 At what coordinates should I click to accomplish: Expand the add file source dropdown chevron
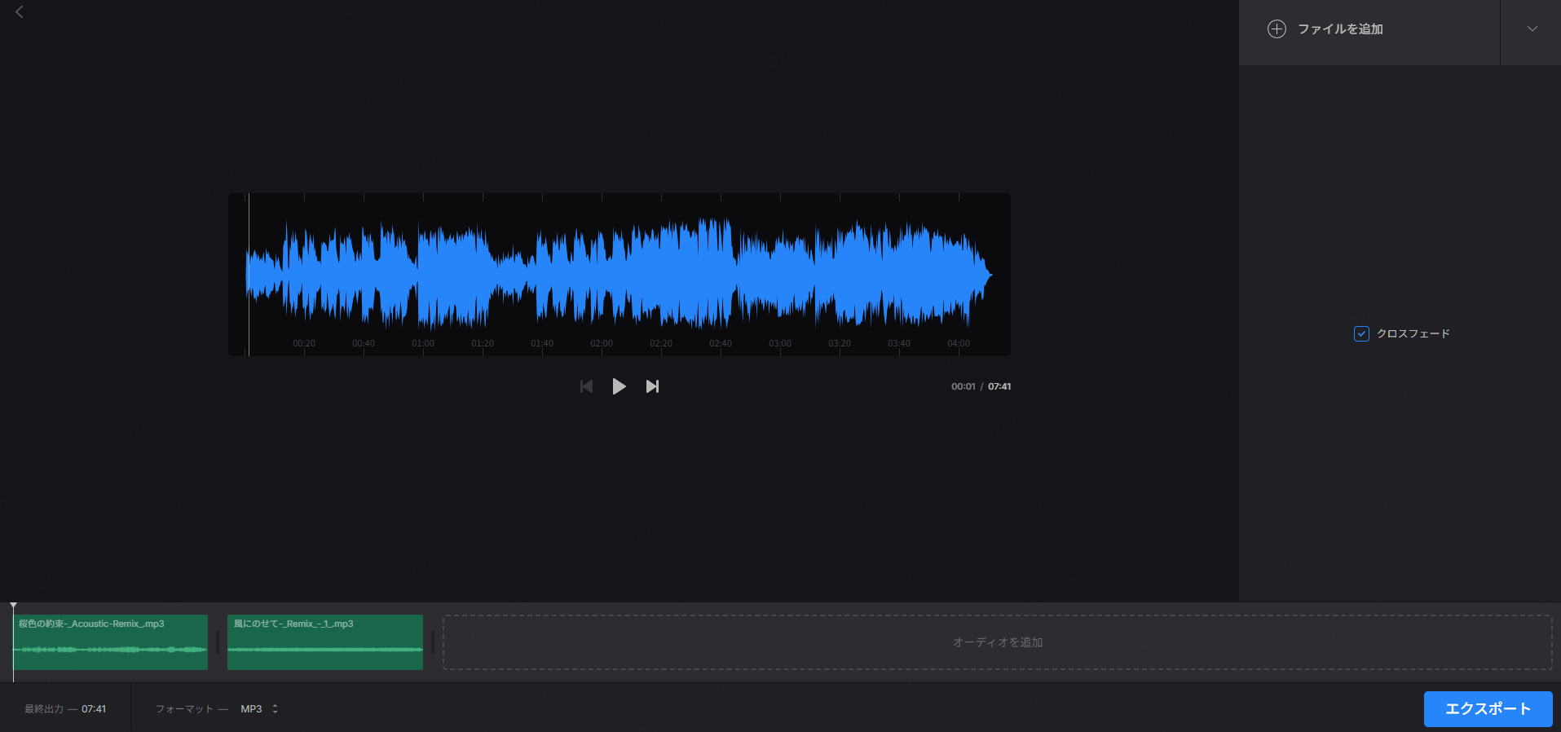(x=1532, y=29)
